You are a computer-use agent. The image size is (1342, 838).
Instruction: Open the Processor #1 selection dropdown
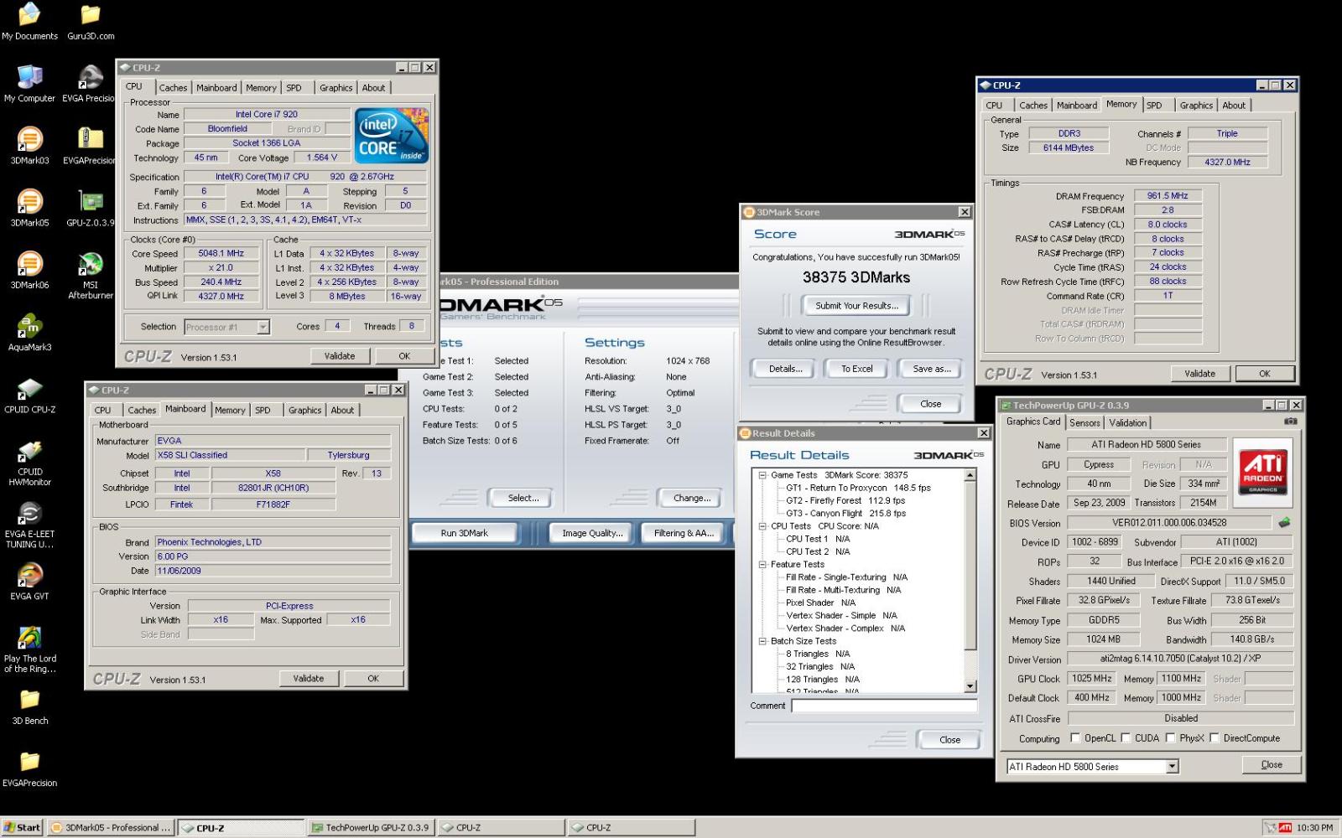click(263, 327)
